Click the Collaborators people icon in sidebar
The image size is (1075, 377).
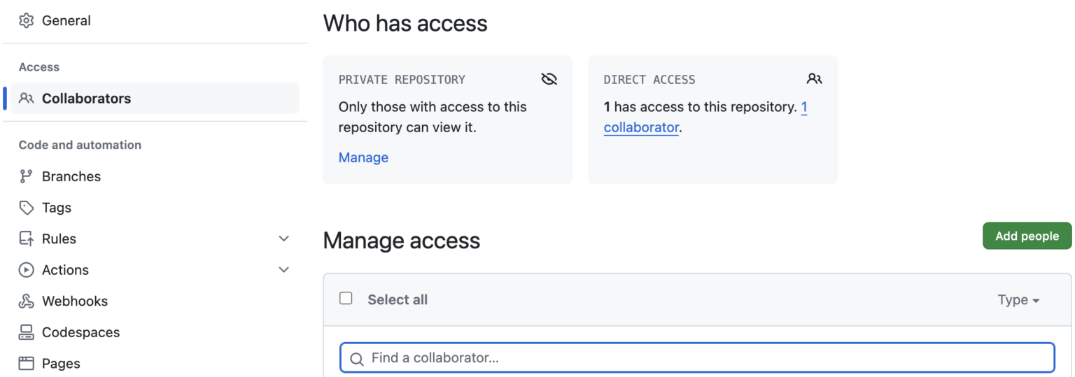[x=27, y=99]
